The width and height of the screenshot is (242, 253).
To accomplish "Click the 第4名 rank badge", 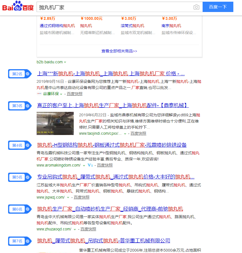I will 20,145.
